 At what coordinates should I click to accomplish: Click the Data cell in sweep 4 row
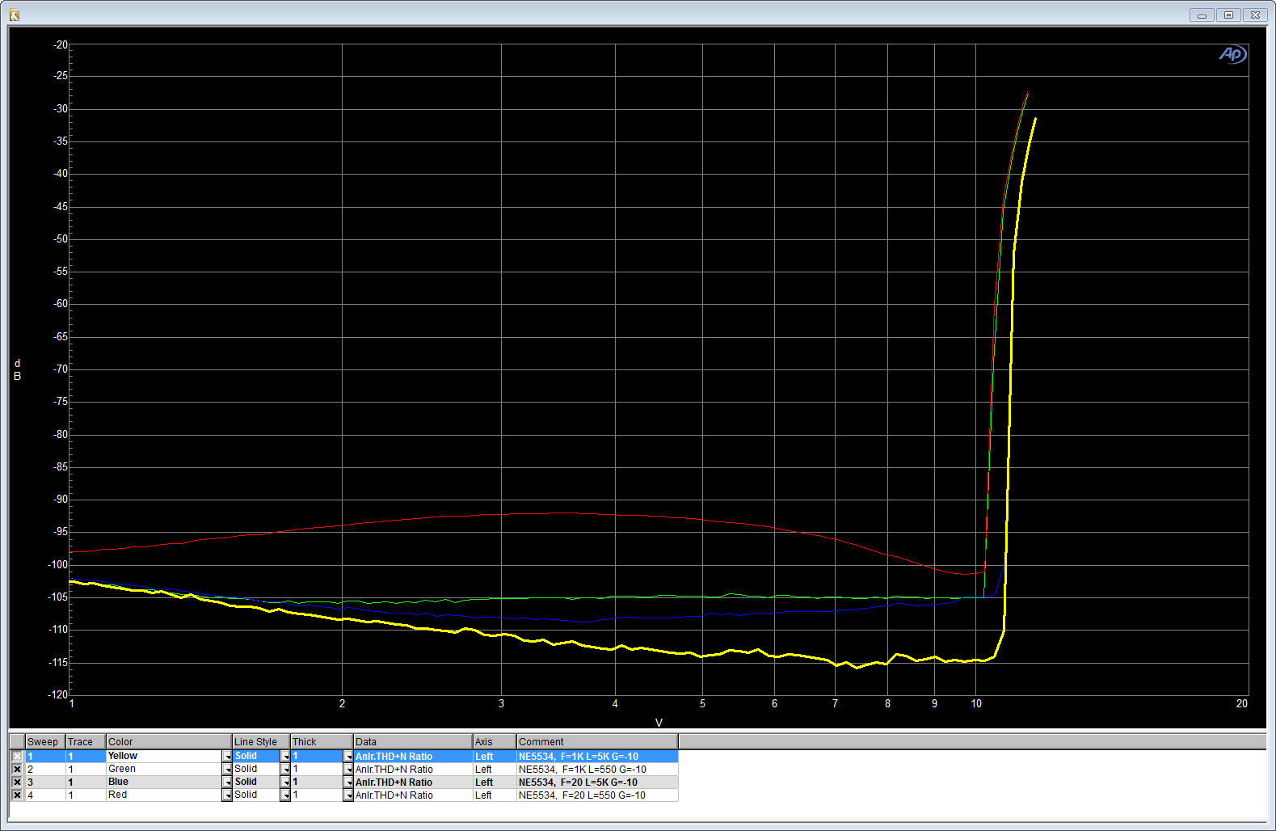coord(413,795)
